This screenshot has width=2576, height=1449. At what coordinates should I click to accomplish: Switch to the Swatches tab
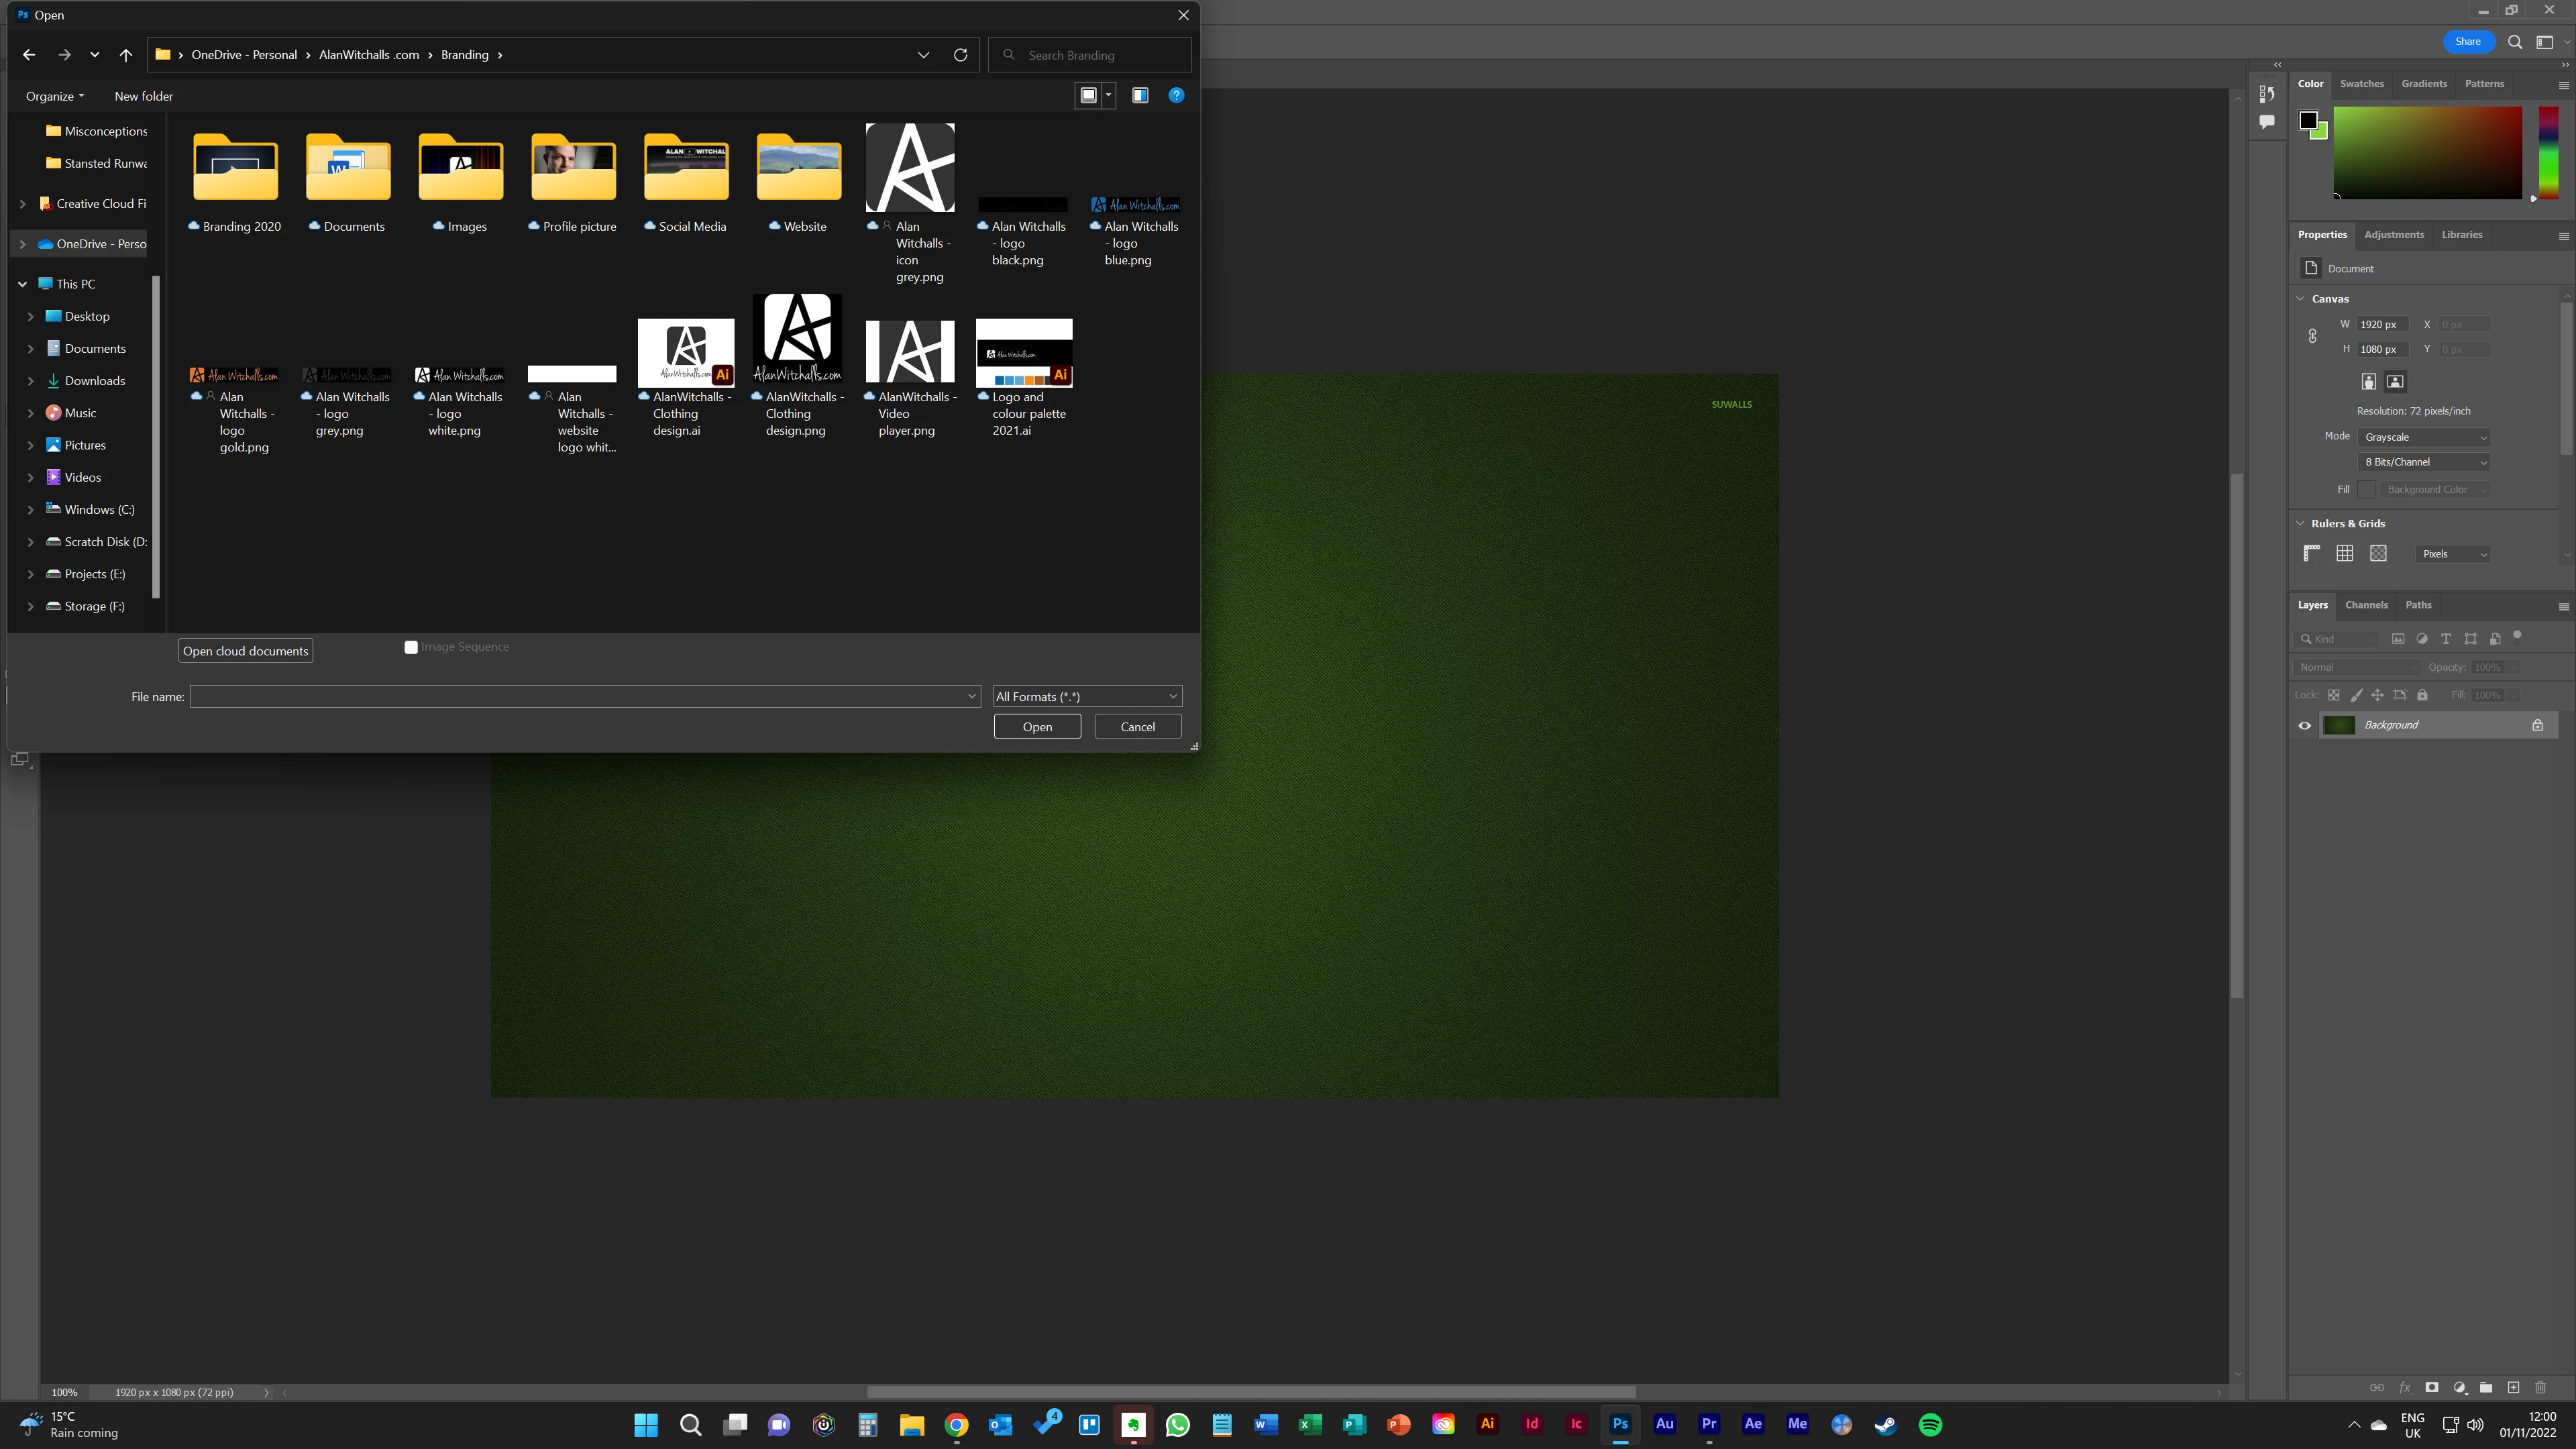(x=2361, y=84)
